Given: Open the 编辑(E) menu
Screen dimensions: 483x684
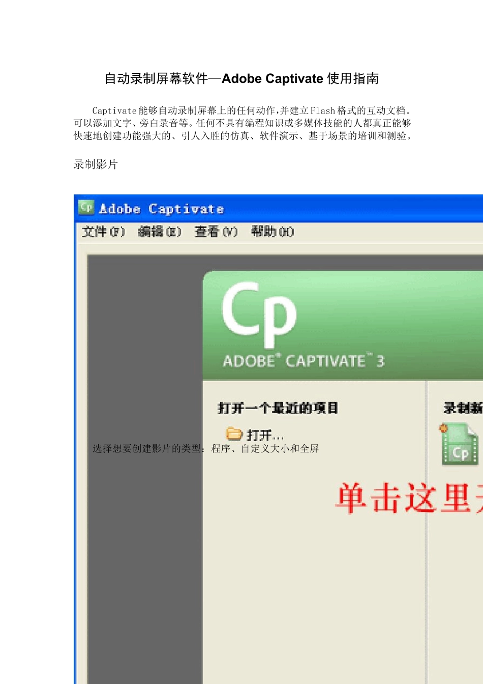Looking at the screenshot, I should tap(160, 232).
